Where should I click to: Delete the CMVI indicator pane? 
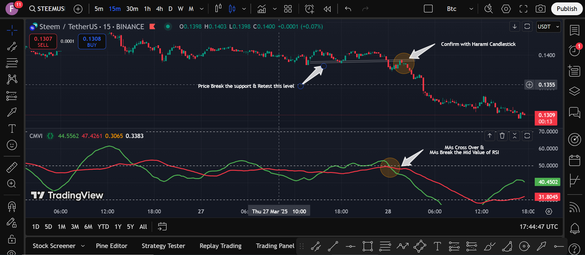pos(502,136)
